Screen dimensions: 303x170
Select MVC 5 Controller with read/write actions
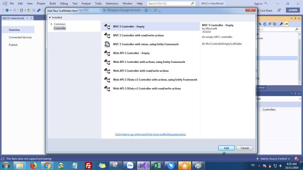[151, 35]
